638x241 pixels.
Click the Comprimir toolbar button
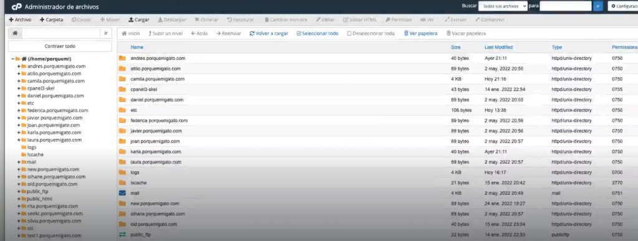point(490,19)
